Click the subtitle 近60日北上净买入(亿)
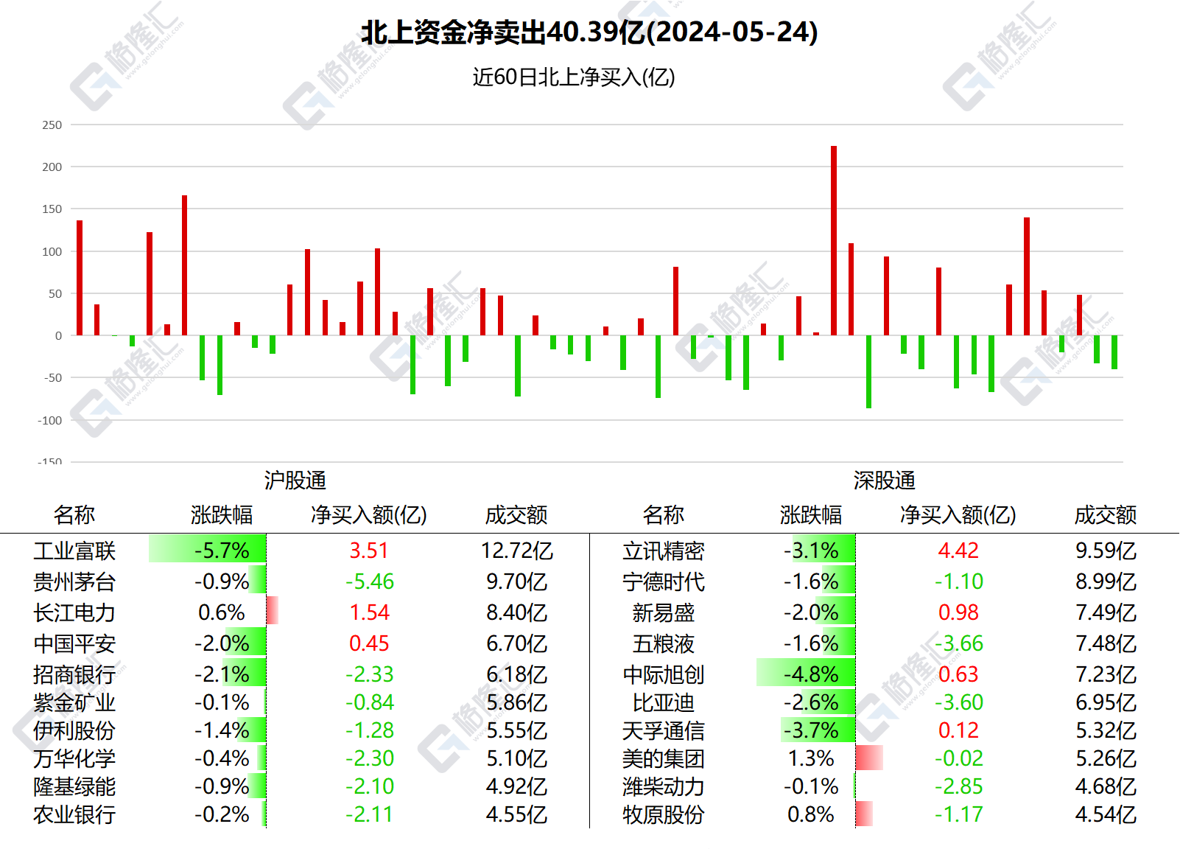Screen dimensions: 1180x849 coord(574,77)
